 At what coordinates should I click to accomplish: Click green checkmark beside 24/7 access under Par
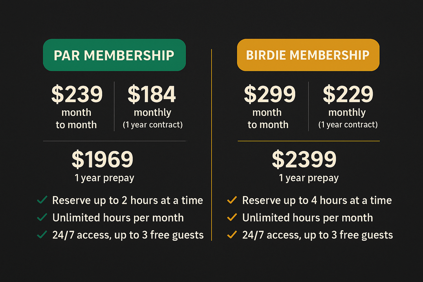(x=42, y=235)
